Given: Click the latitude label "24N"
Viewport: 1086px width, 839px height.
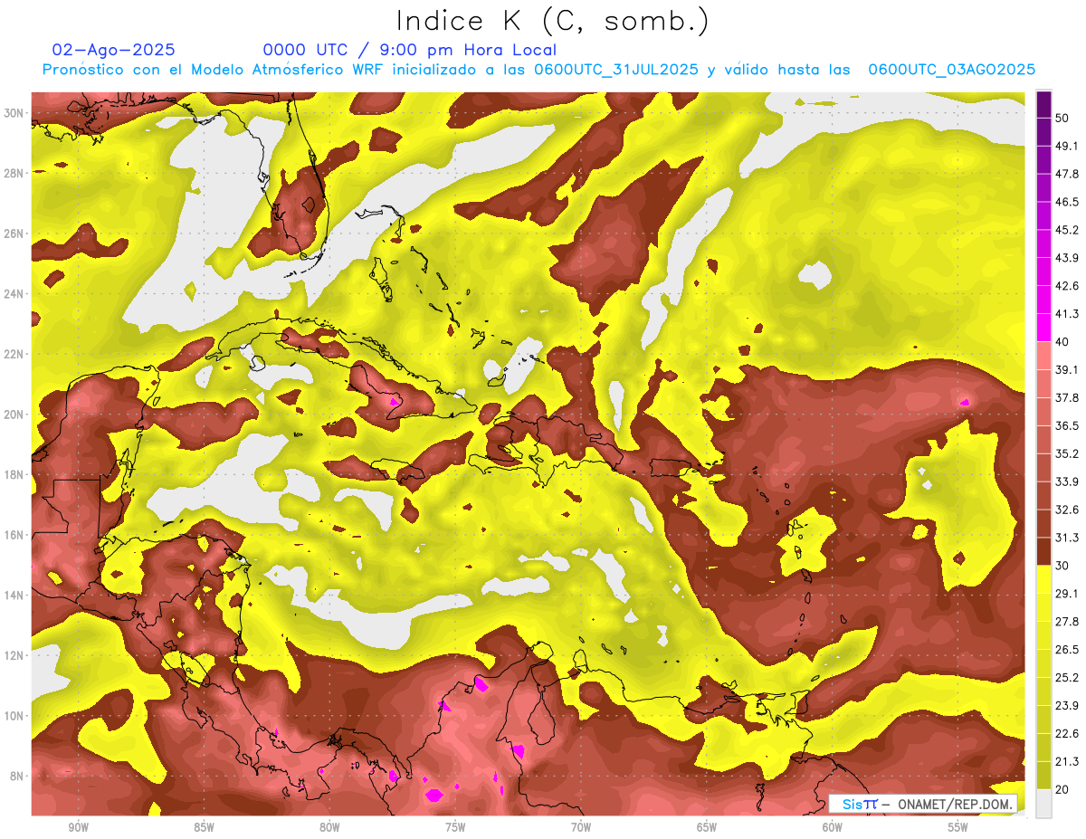Looking at the screenshot, I should coord(15,294).
